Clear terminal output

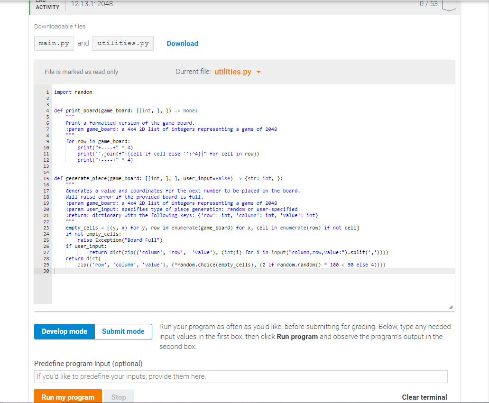(x=424, y=397)
